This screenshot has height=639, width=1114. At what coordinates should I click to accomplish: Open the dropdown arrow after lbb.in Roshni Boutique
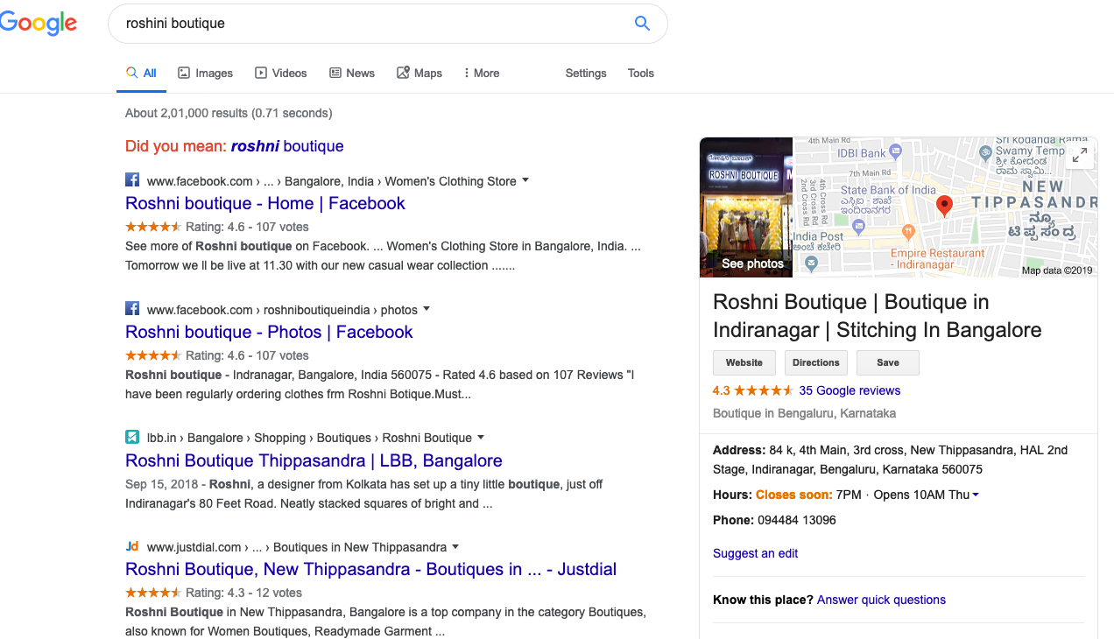[x=481, y=437]
